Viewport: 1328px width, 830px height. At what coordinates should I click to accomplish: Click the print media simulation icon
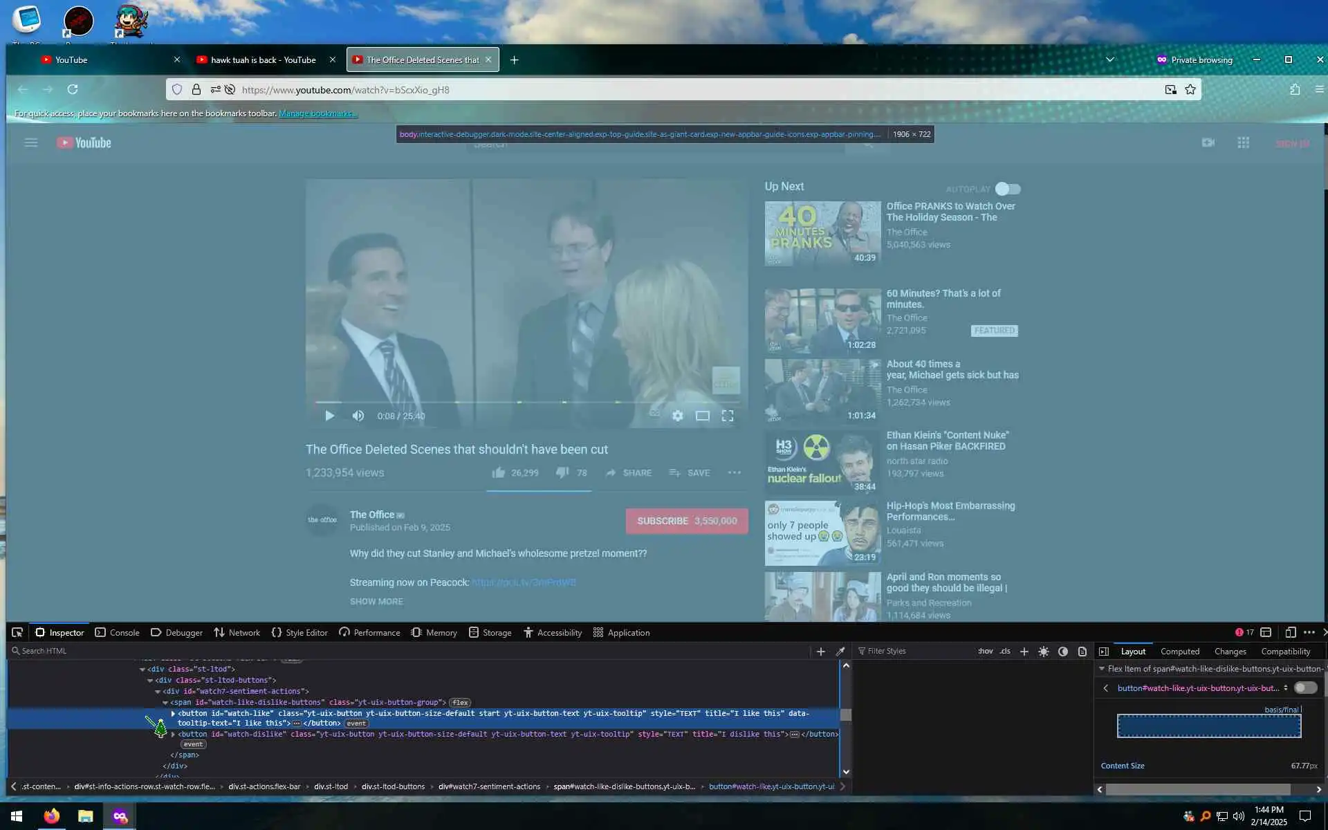click(x=1082, y=651)
